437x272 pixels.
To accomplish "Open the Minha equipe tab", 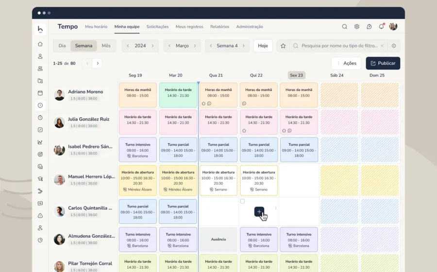I will [x=127, y=27].
